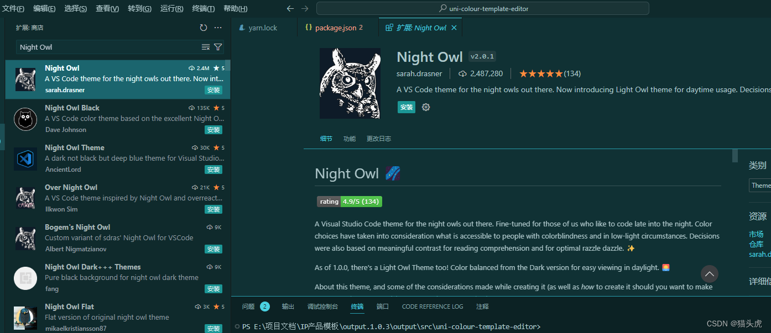Screen dimensions: 771x333
Task: Open publisher sarah.drasner link
Action: (x=419, y=73)
